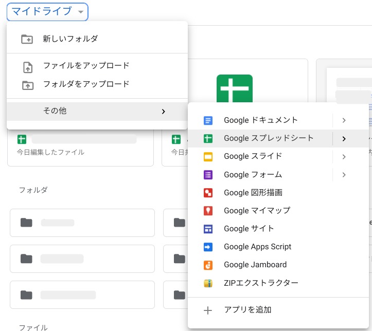Click the red Google 図形描画 icon
The image size is (372, 331).
click(x=208, y=193)
